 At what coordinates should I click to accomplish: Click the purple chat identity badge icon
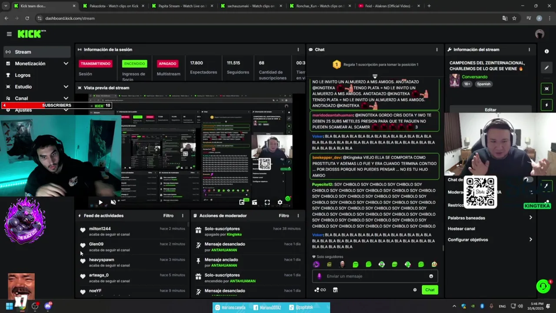319,276
